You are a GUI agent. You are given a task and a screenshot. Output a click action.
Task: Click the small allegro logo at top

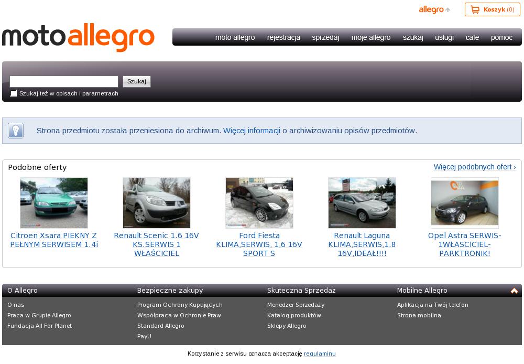(x=434, y=9)
